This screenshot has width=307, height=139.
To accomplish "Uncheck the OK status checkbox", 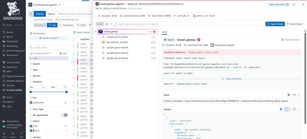I will [x=31, y=126].
